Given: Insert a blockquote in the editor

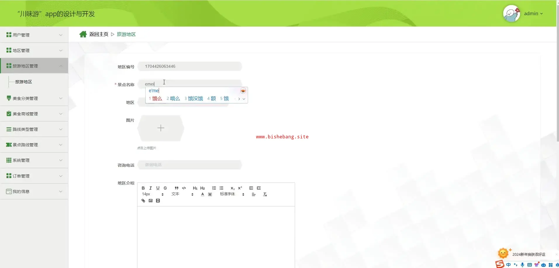Looking at the screenshot, I should [177, 188].
